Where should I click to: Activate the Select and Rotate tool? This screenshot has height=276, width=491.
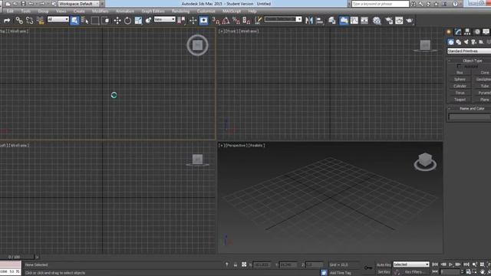pos(127,21)
